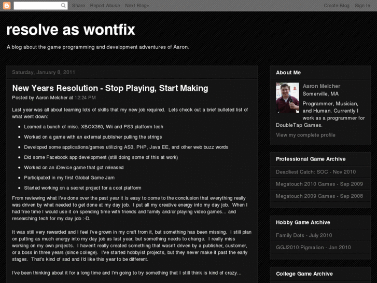This screenshot has height=283, width=377.
Task: Click the 'Saturday, January 8, 2011' date header
Action: pos(44,72)
